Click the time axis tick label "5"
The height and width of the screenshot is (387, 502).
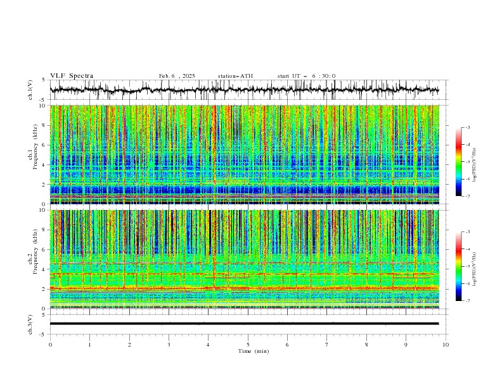[248, 345]
